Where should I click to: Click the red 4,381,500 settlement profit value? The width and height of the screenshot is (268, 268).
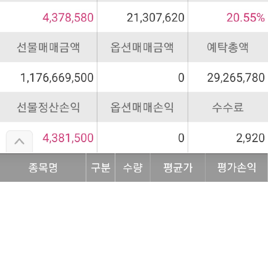click(68, 138)
